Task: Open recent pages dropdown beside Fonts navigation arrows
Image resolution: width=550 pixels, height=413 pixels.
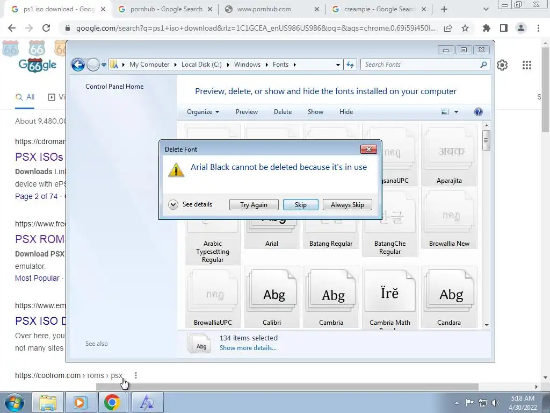Action: pos(104,65)
